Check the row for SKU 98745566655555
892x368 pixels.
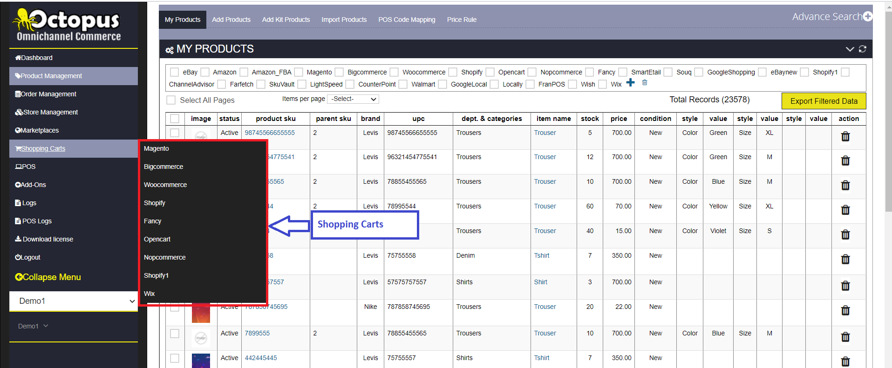point(175,133)
